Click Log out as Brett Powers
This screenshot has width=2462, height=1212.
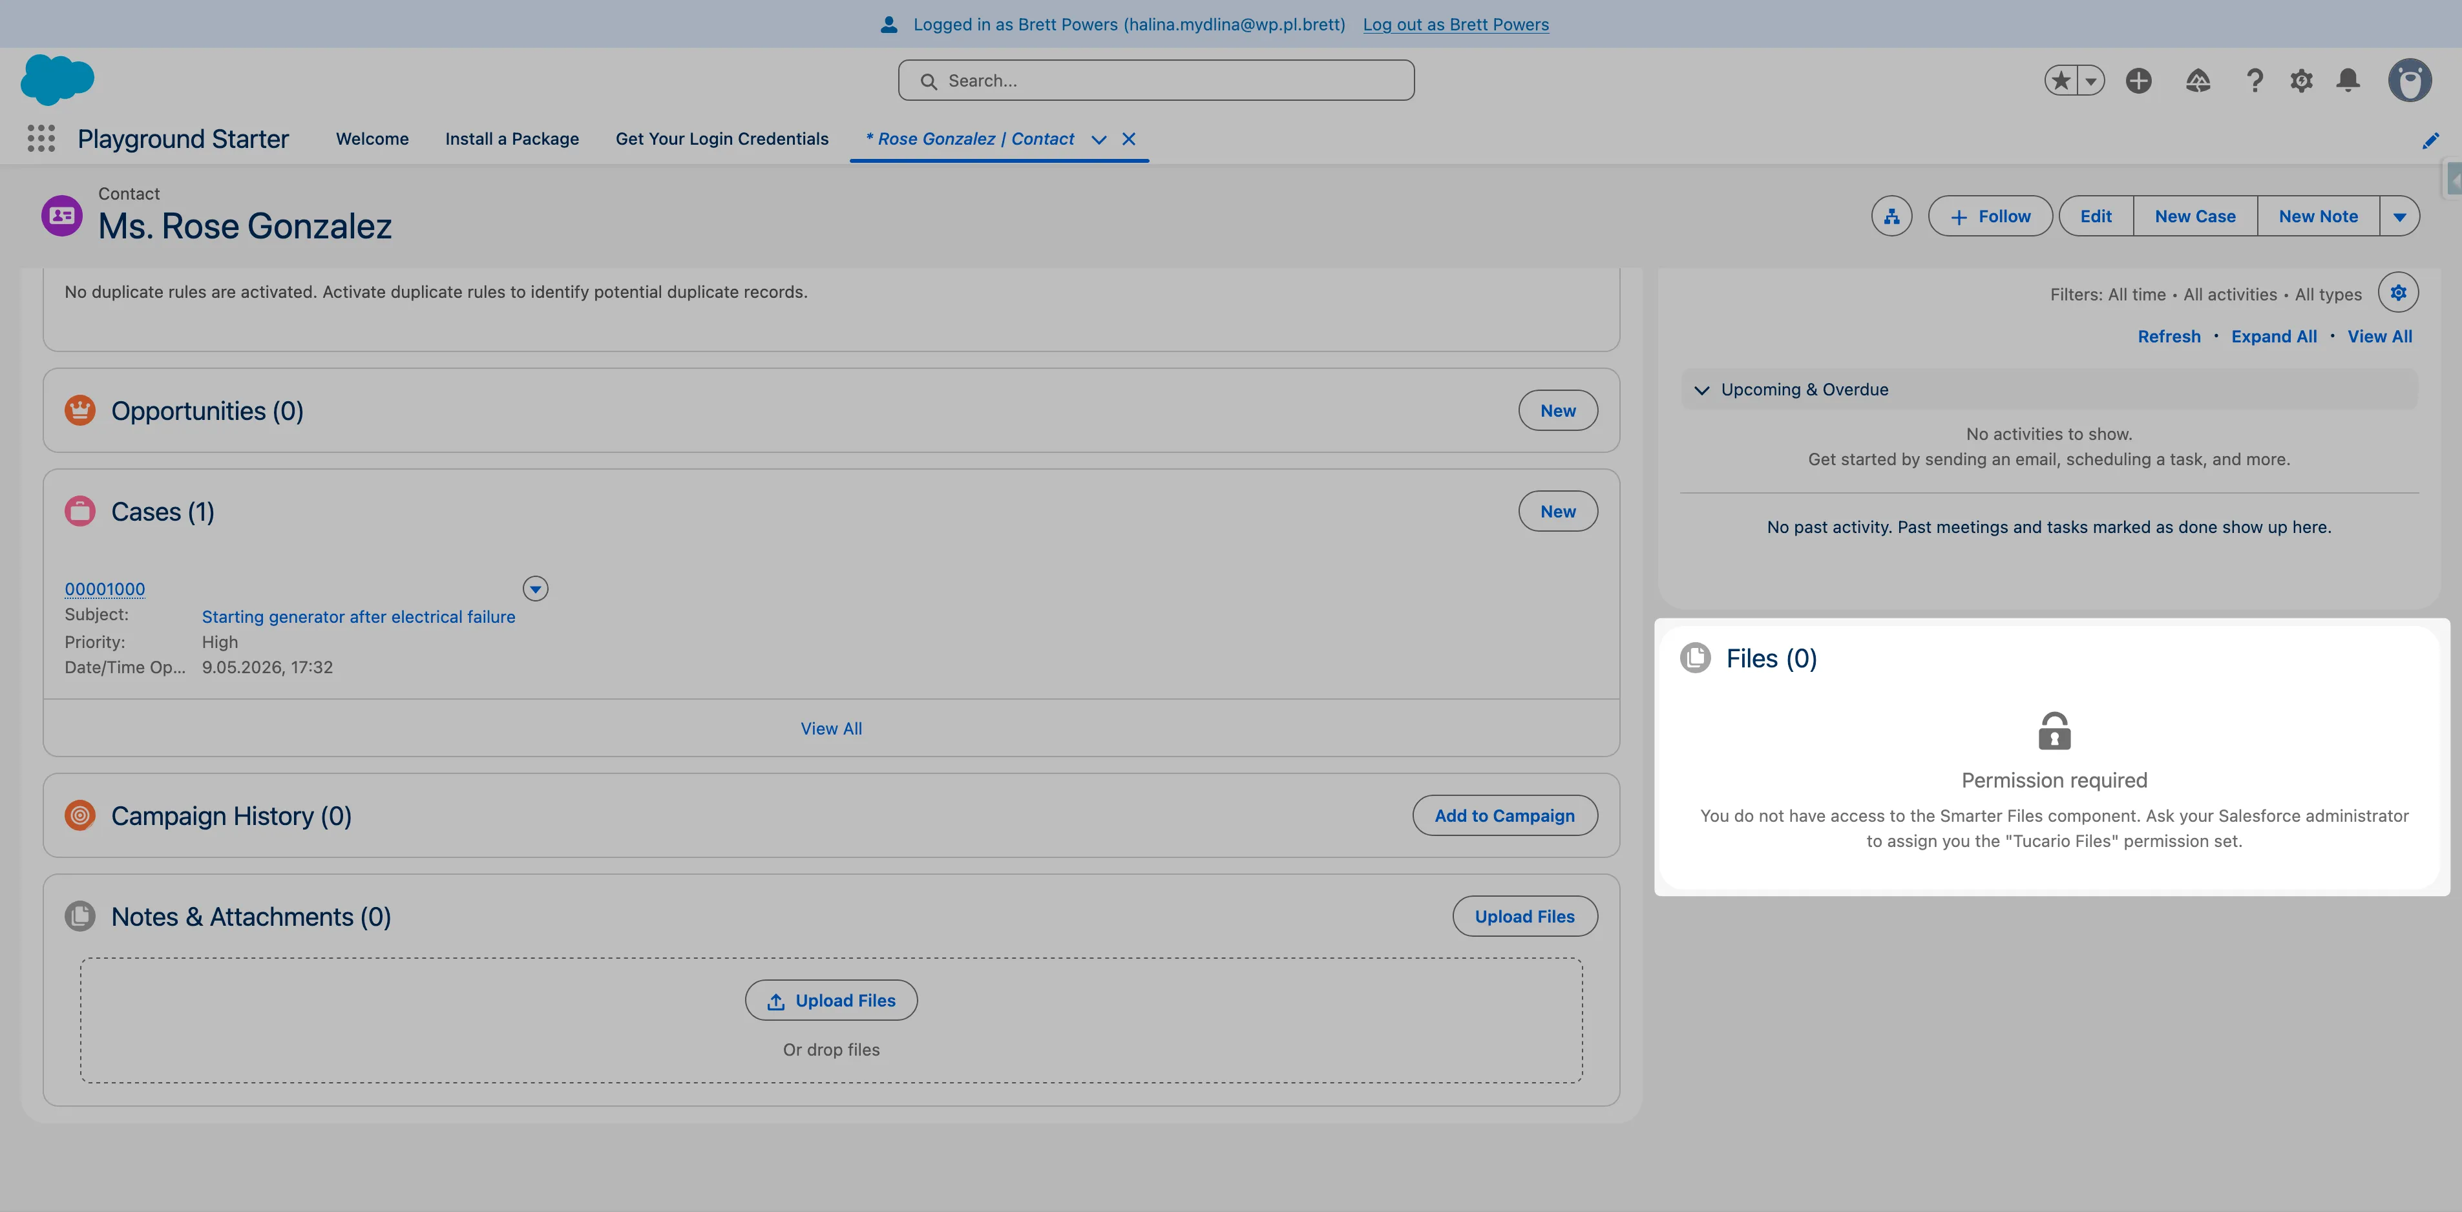pyautogui.click(x=1456, y=25)
